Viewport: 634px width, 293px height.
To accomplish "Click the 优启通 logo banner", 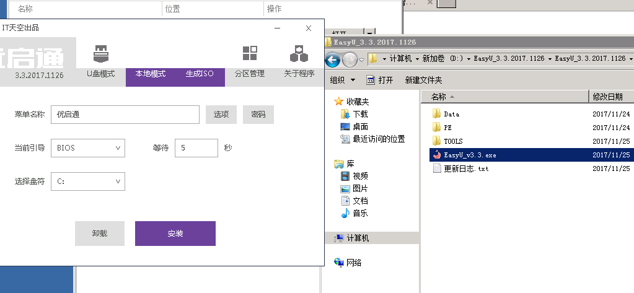I will tap(38, 58).
